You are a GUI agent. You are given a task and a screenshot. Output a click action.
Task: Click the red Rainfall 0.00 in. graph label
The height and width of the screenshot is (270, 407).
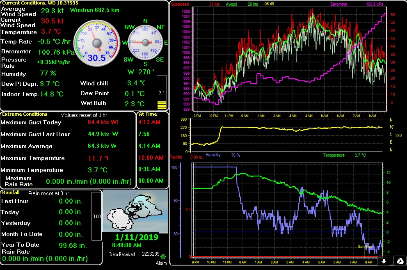pos(186,157)
